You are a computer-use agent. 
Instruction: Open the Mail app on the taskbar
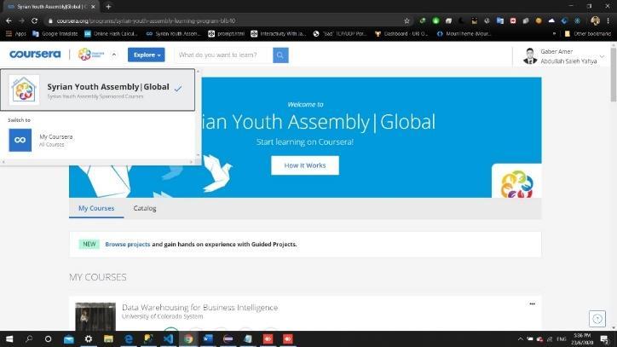68,338
